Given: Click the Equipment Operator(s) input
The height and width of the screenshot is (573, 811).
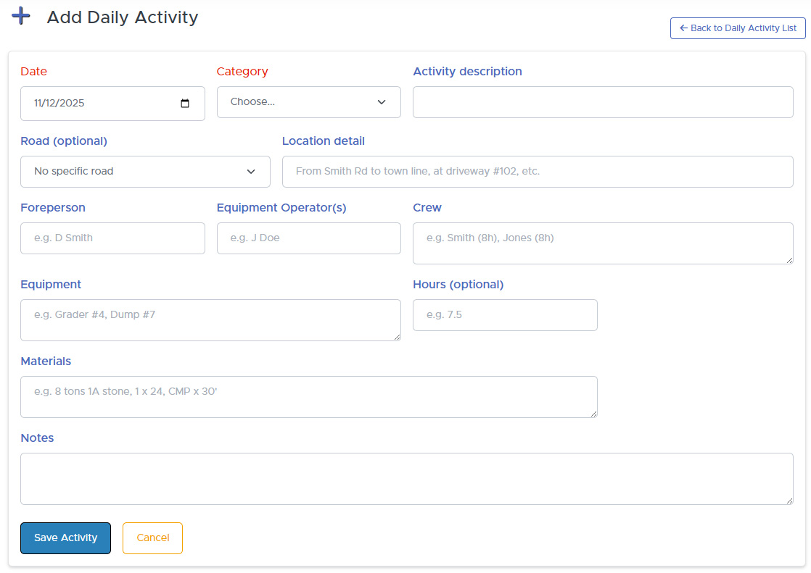Looking at the screenshot, I should click(x=308, y=238).
